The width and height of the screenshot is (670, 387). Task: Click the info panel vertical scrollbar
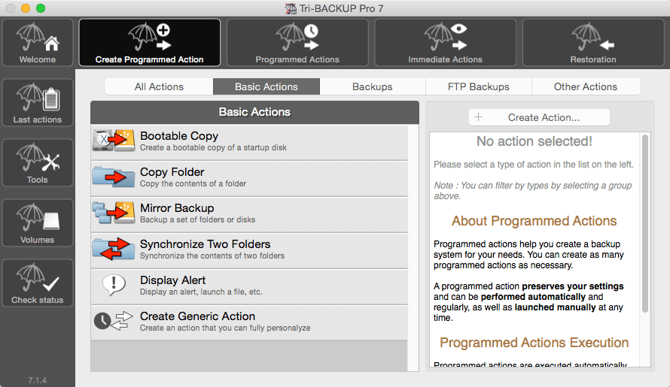pos(645,223)
